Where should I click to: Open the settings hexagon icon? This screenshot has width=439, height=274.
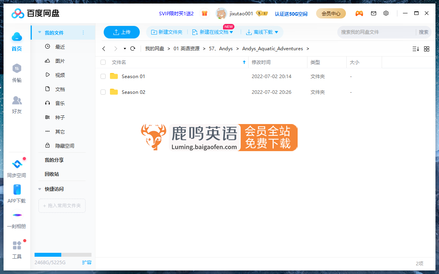(x=386, y=13)
